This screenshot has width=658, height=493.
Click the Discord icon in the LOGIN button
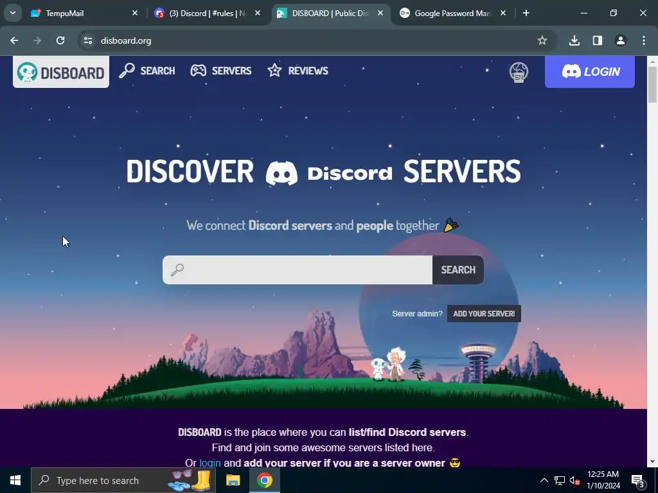(x=571, y=72)
